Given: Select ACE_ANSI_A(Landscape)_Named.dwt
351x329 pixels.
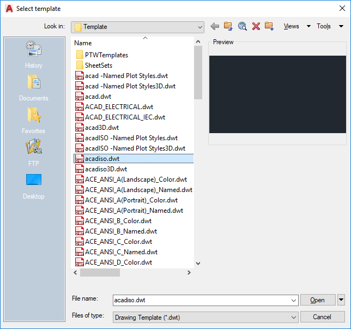Looking at the screenshot, I should point(138,190).
